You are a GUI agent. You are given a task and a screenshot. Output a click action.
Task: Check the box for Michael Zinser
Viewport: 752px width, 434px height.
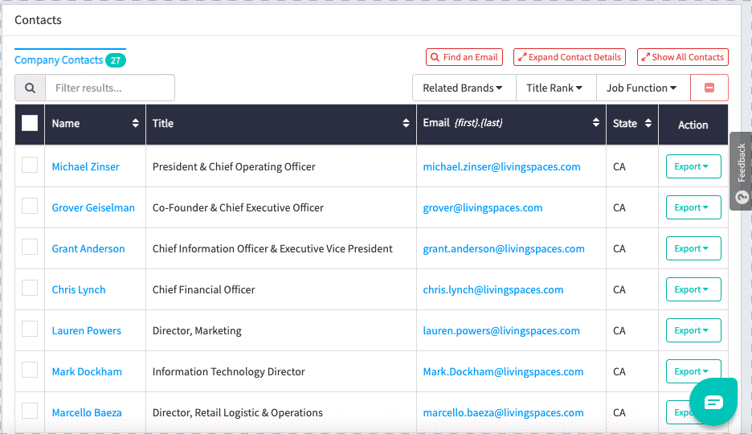(30, 165)
